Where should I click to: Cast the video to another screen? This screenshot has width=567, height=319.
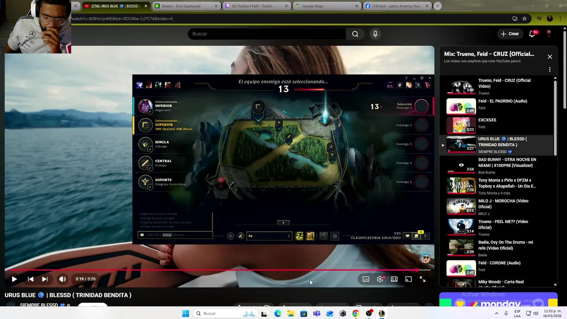click(x=408, y=279)
